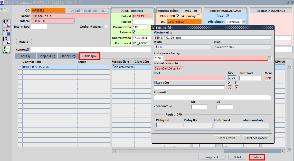The image size is (294, 161).
Task: Click the Měna field CZK
Action: point(268,78)
